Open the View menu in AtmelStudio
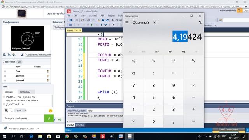Screen dimensions: 249x140 pyautogui.click(x=83, y=16)
